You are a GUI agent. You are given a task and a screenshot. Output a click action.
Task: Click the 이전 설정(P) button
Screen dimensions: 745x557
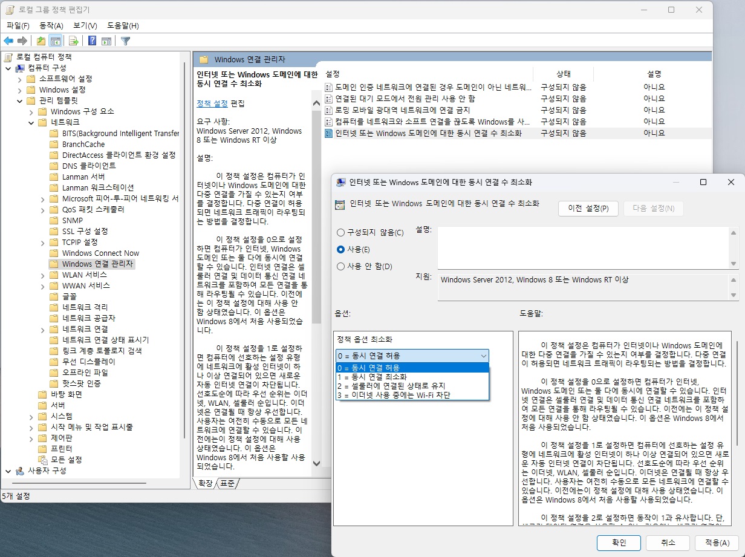coord(588,209)
